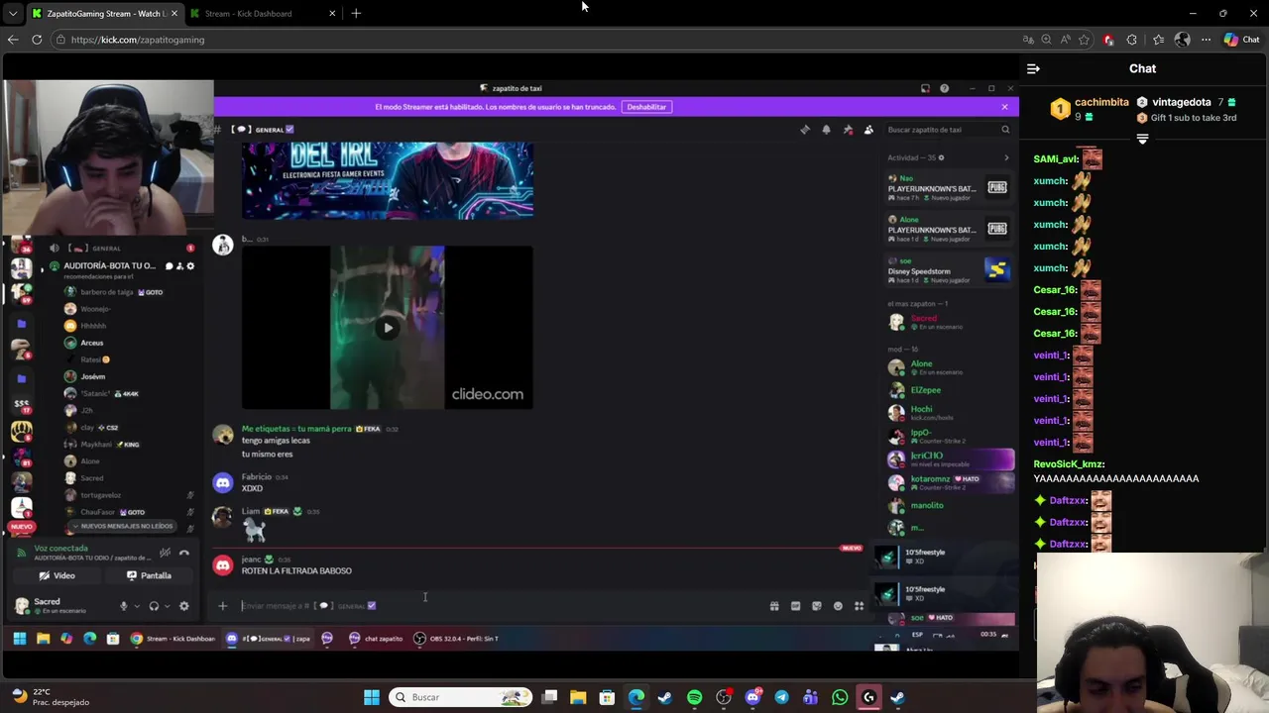Select member Hochi in the member list

click(x=949, y=413)
